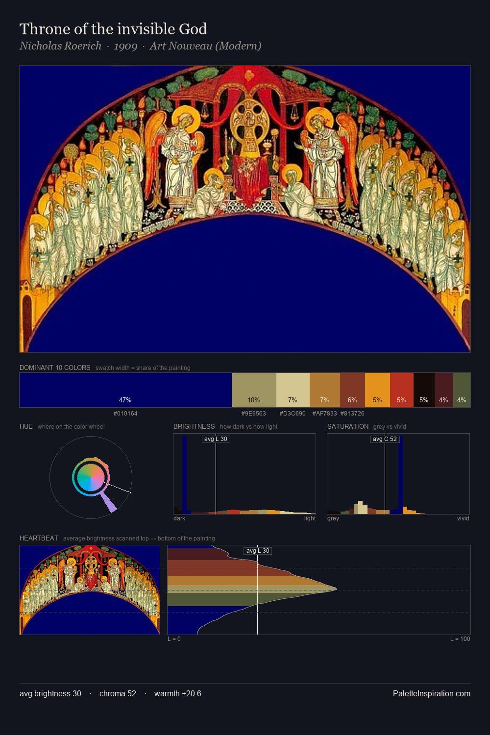
Task: Click the 'grey' axis label
Action: click(x=333, y=518)
